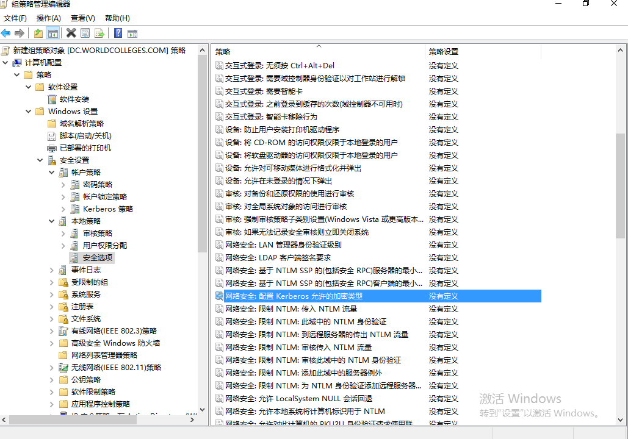This screenshot has height=439, width=628.
Task: Open the help question mark icon
Action: click(x=118, y=33)
